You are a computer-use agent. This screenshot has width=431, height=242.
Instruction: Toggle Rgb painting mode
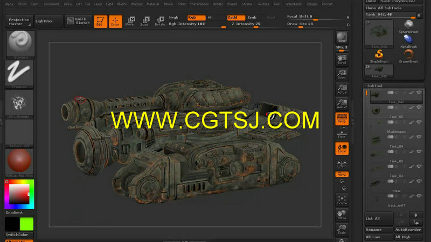point(196,17)
